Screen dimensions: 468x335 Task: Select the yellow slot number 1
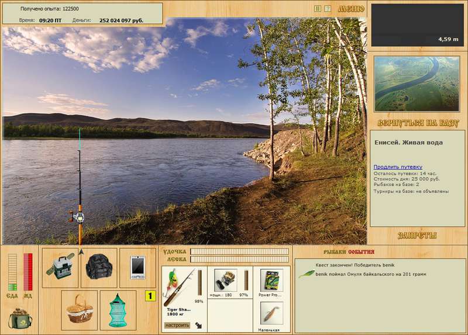150,296
